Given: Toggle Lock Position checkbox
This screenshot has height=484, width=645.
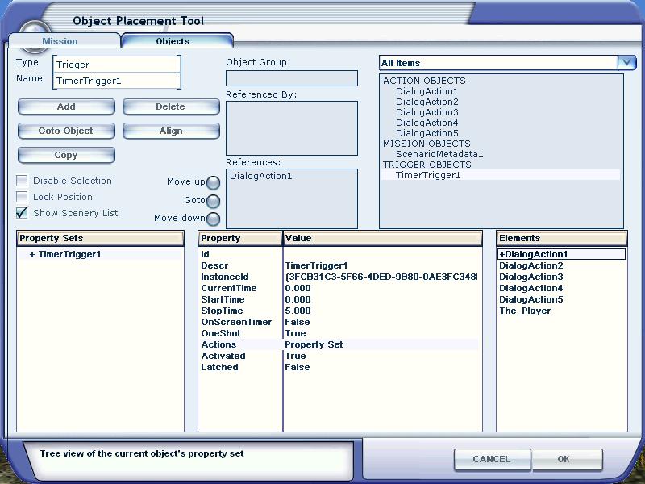Looking at the screenshot, I should pos(22,197).
